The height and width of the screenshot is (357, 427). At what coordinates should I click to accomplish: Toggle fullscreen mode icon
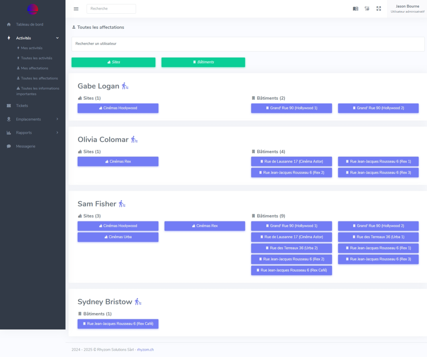379,9
